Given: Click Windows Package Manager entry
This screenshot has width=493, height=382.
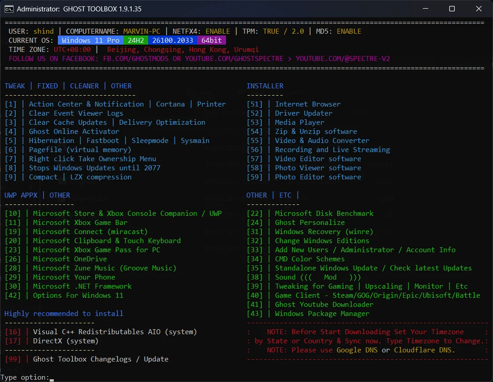Looking at the screenshot, I should point(308,314).
